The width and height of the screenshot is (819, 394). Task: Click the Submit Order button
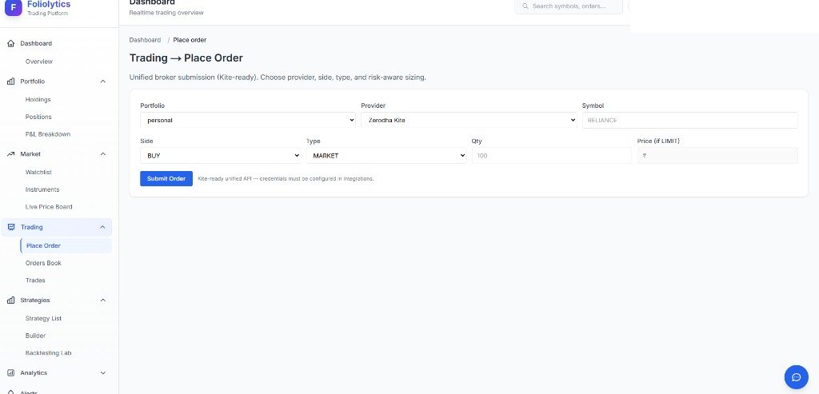pyautogui.click(x=166, y=178)
